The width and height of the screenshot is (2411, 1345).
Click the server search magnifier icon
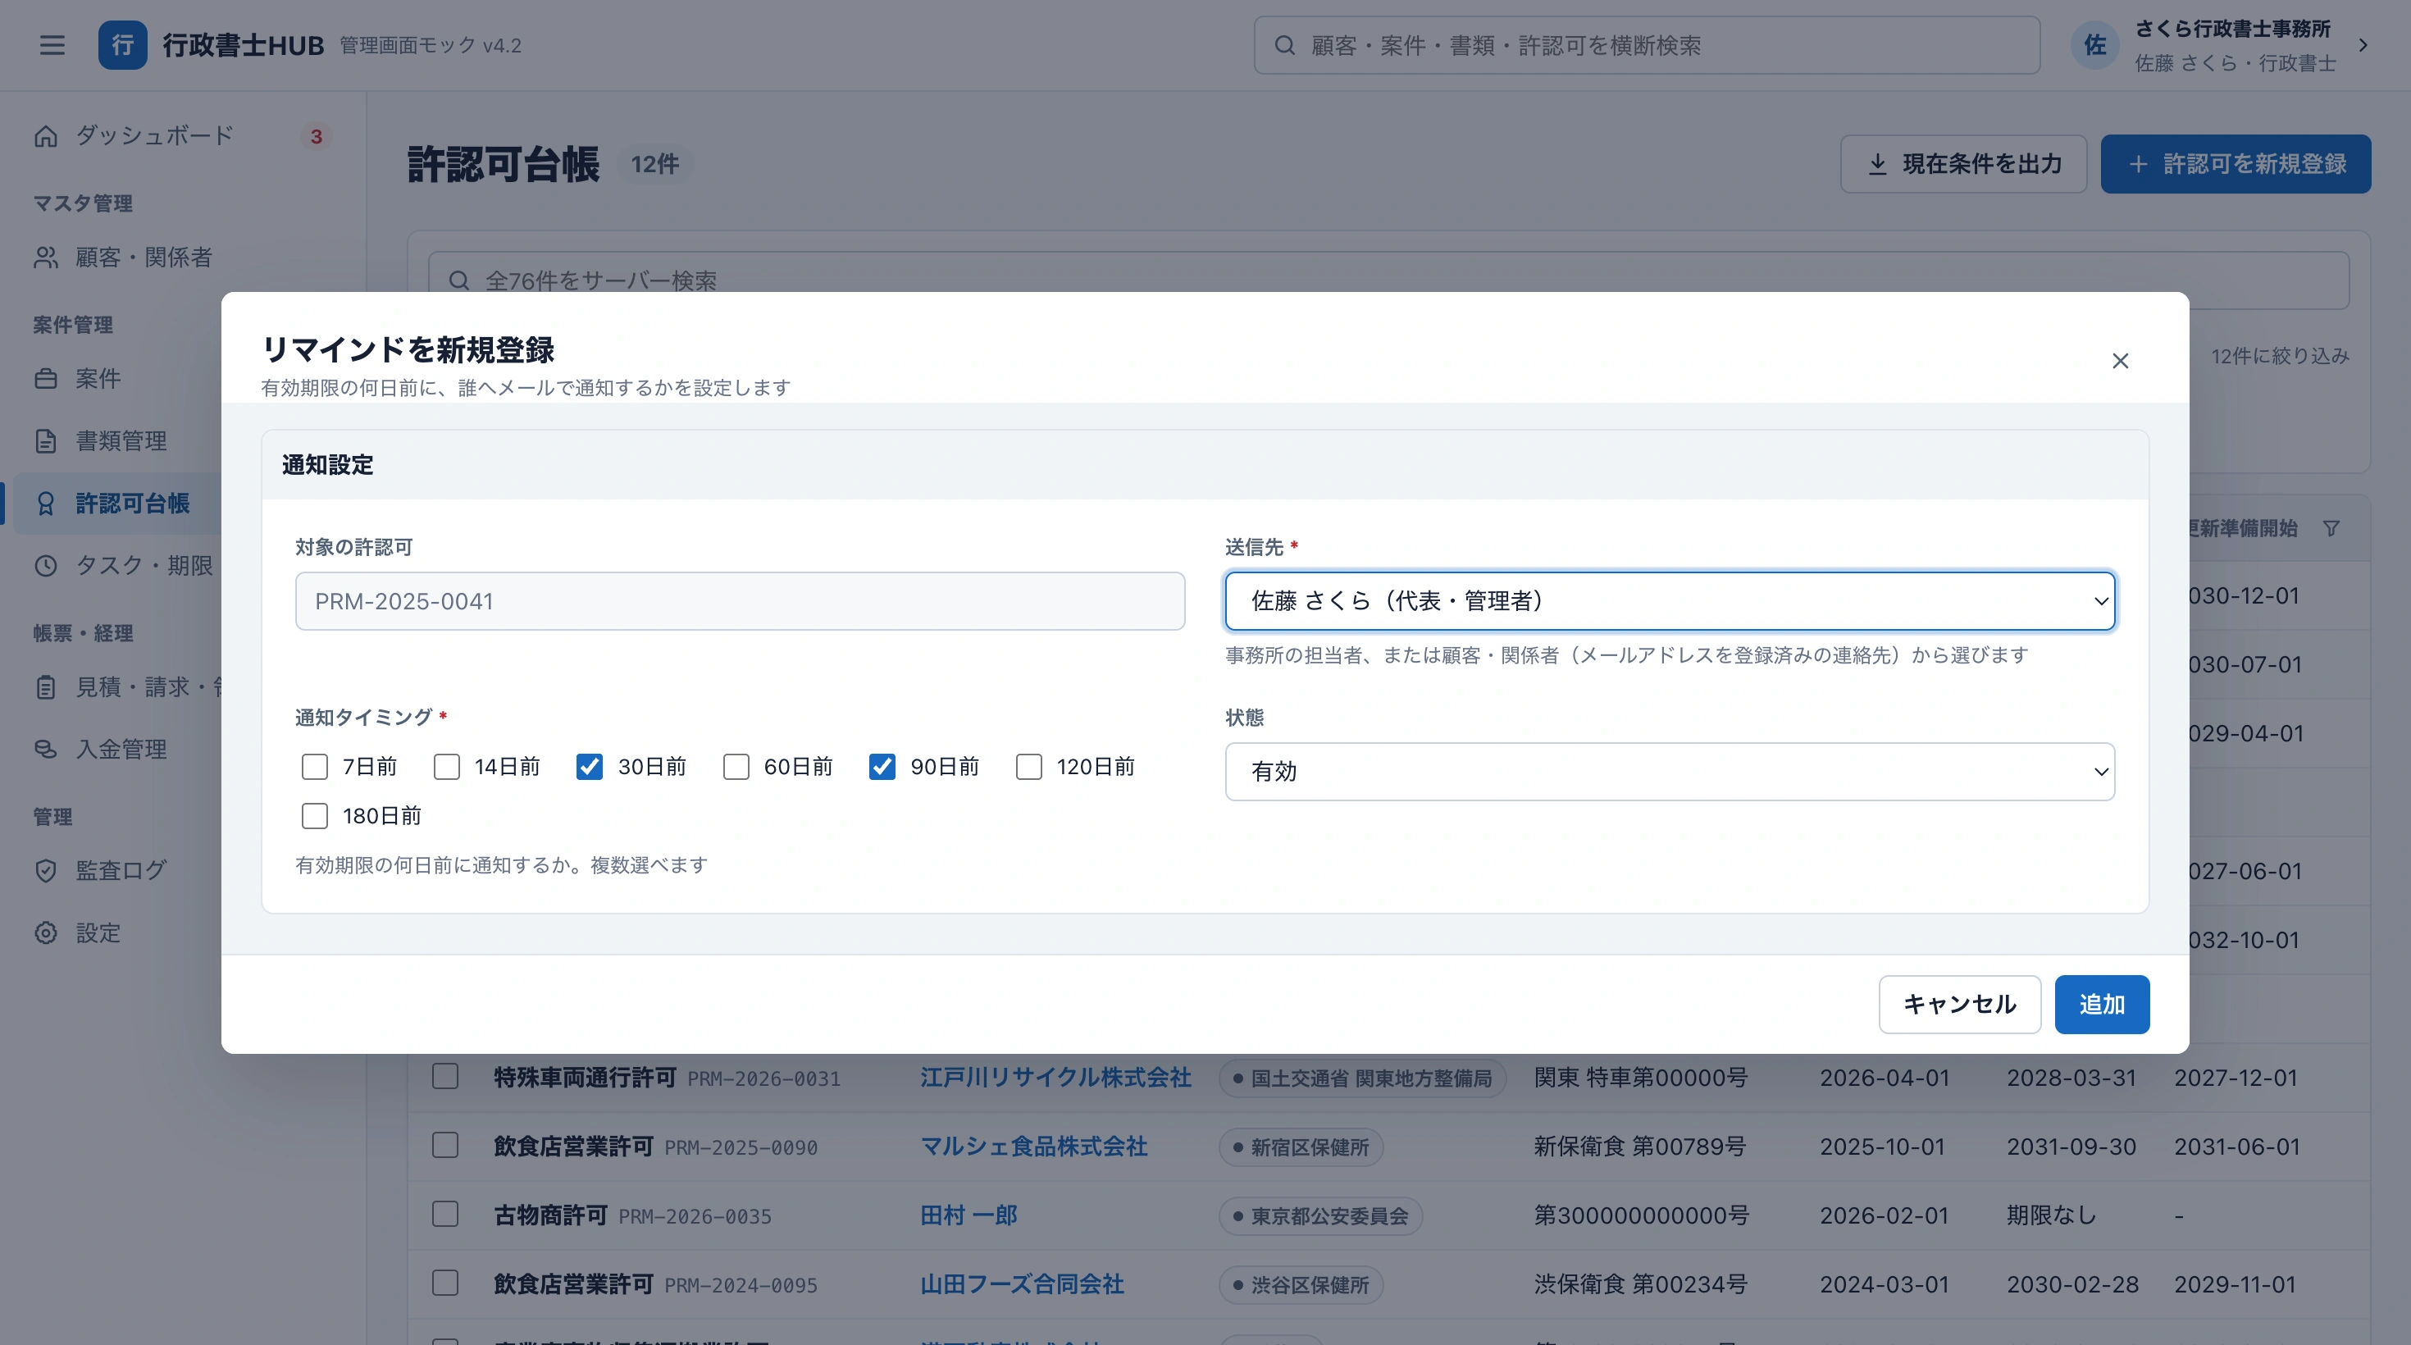(x=458, y=280)
